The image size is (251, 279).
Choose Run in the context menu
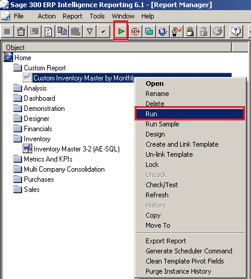pos(190,114)
